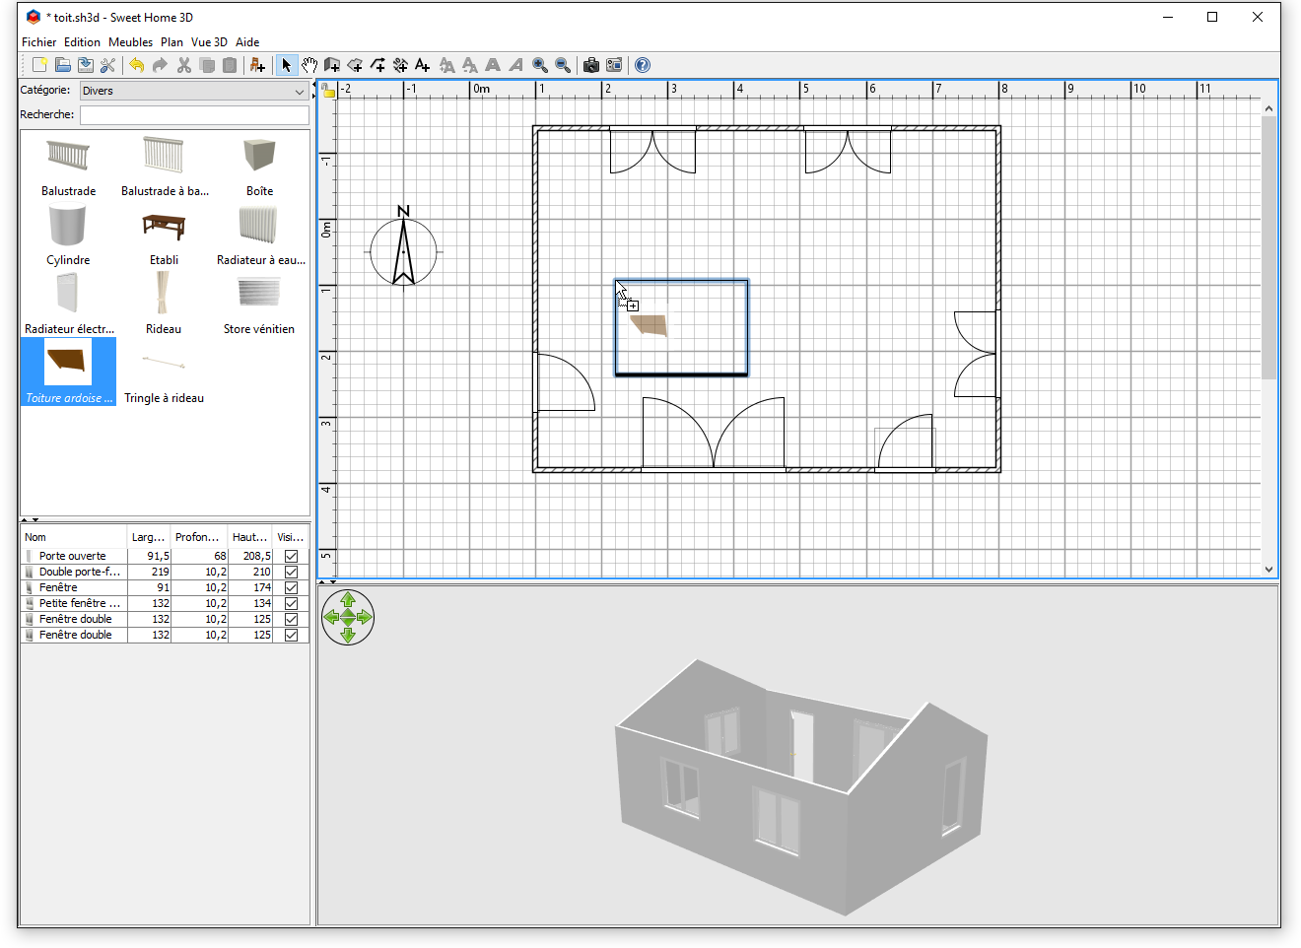
Task: Open Preferences with the tools icon
Action: (x=107, y=65)
